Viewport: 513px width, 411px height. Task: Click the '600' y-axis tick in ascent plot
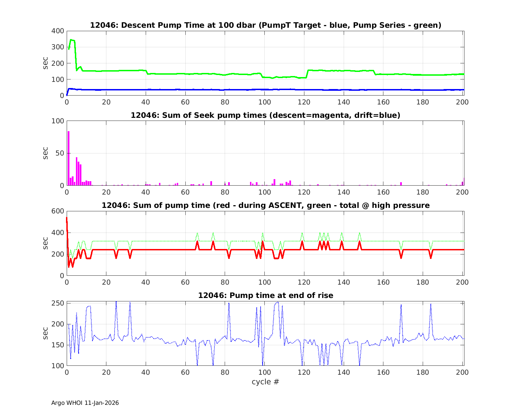[x=57, y=211]
